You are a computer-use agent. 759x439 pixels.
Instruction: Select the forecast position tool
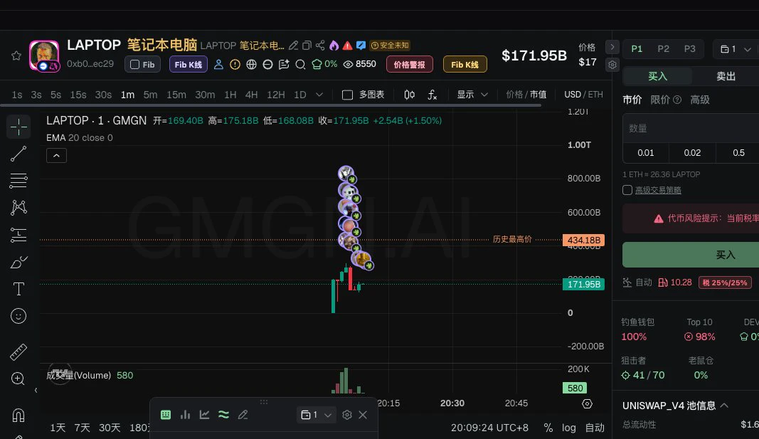[18, 235]
